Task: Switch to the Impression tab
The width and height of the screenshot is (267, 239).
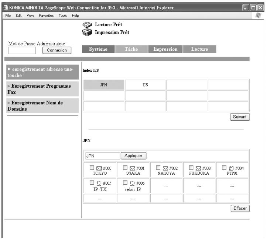Action: click(165, 49)
